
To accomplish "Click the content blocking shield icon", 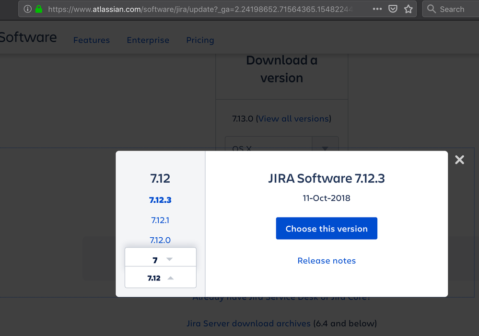I will click(393, 9).
